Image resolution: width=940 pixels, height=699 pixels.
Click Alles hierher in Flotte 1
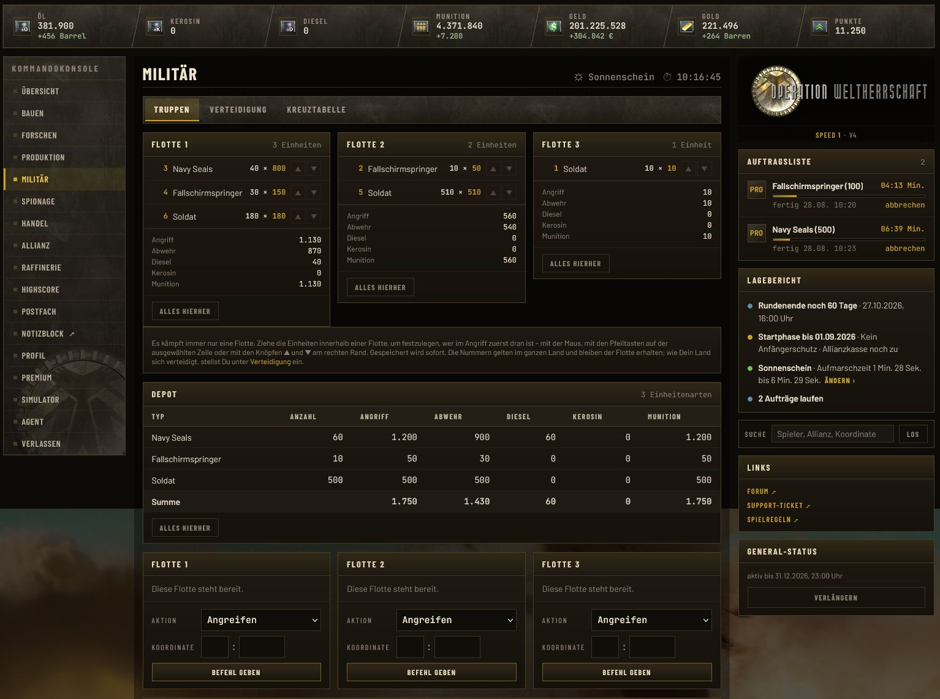point(185,311)
